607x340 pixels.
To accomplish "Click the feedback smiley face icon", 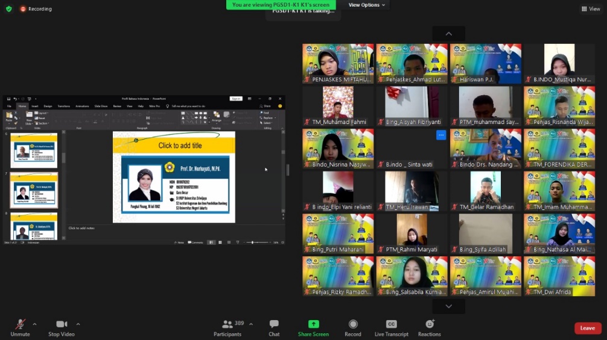I will coord(280,106).
